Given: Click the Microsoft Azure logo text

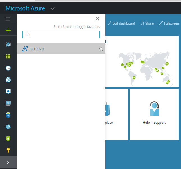Looking at the screenshot, I should 25,8.
